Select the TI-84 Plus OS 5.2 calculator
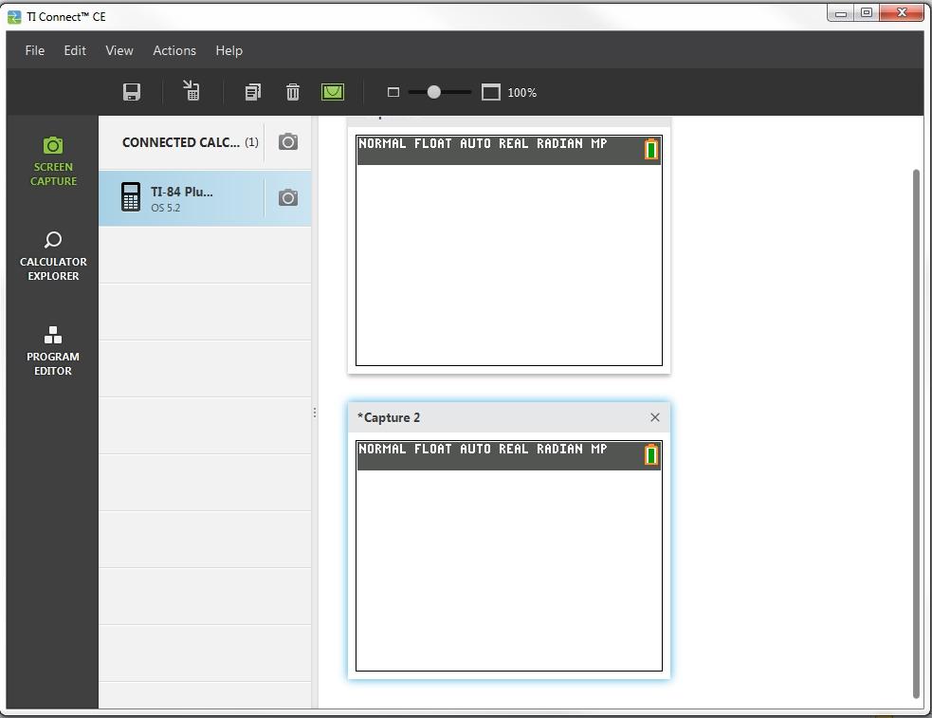The height and width of the screenshot is (718, 932). coord(205,198)
